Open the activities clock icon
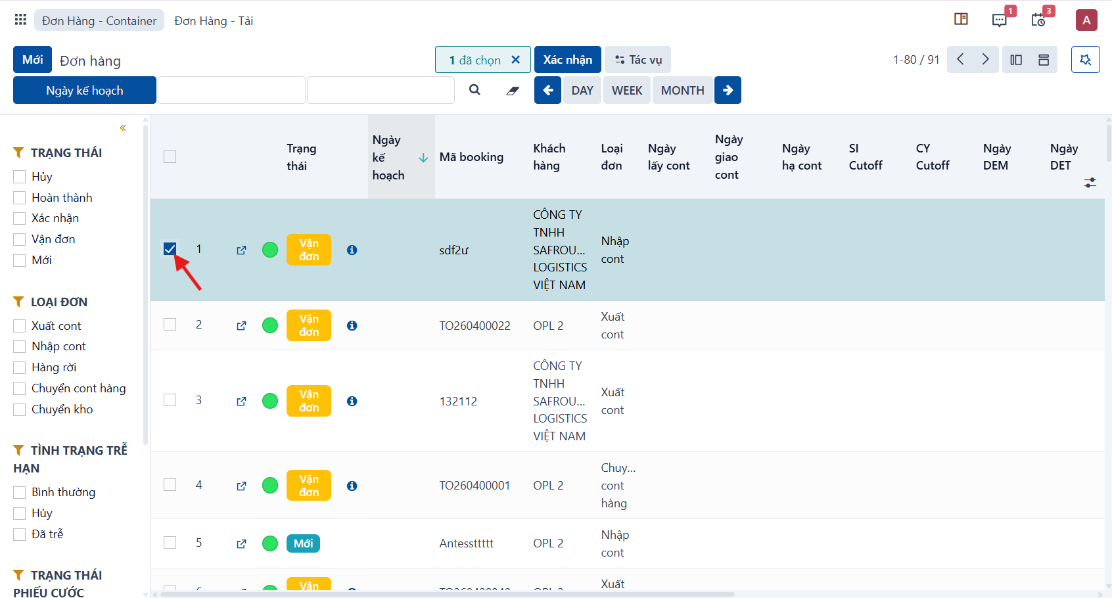 point(1038,20)
